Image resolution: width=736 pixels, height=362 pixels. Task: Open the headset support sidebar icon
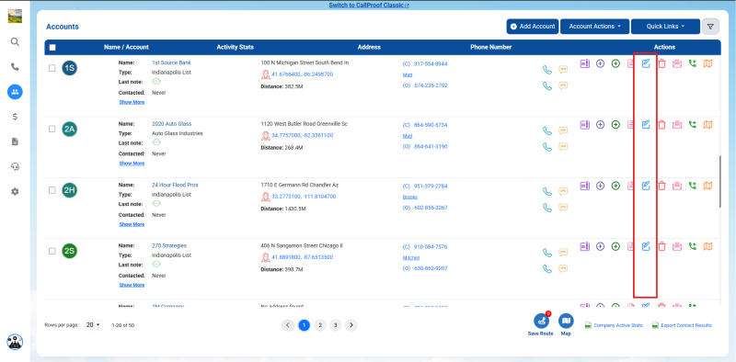tap(15, 166)
